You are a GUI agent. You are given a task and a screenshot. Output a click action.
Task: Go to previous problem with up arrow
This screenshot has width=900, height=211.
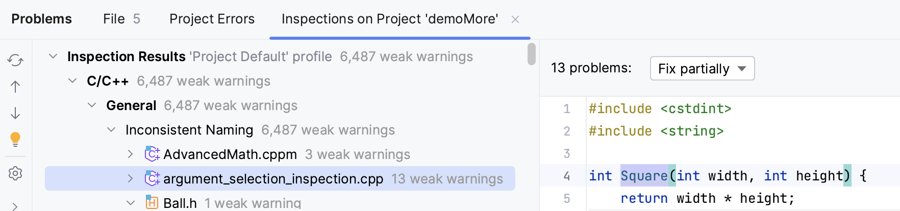point(15,87)
